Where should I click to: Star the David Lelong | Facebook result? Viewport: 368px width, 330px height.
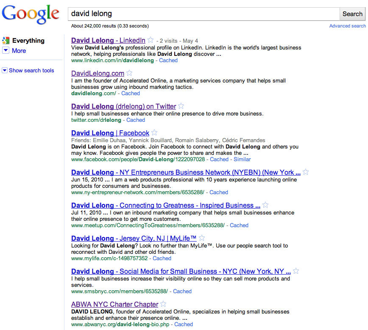tap(154, 133)
